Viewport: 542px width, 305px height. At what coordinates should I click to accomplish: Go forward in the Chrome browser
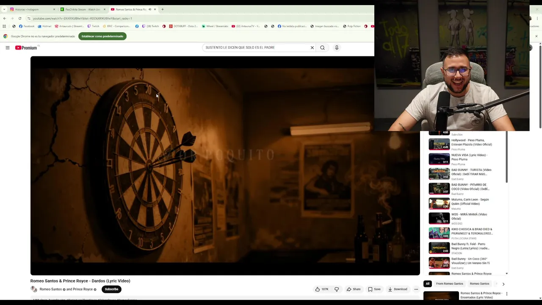pos(12,18)
